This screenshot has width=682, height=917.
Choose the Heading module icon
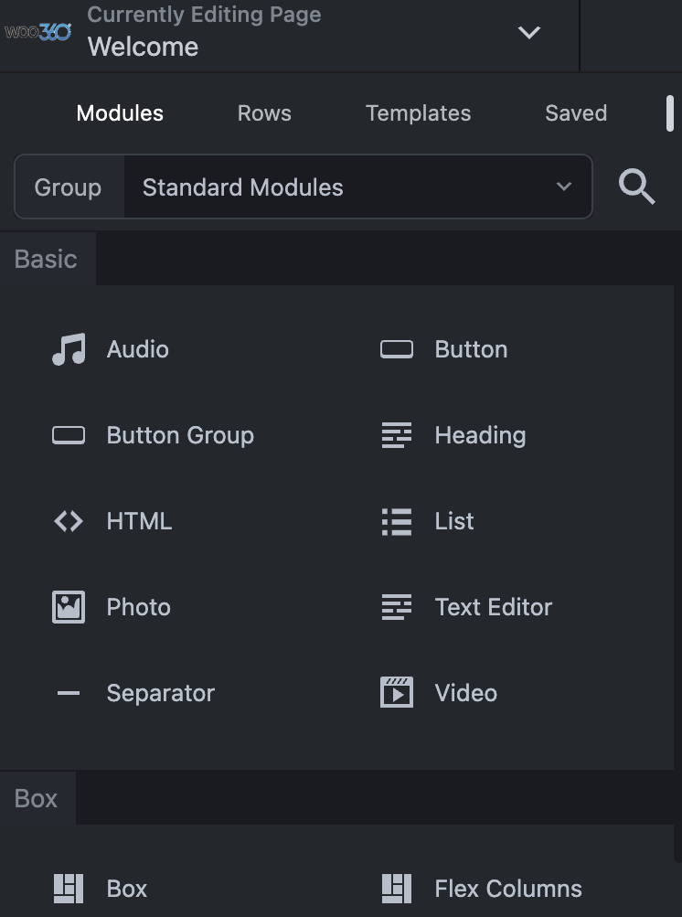tap(397, 435)
